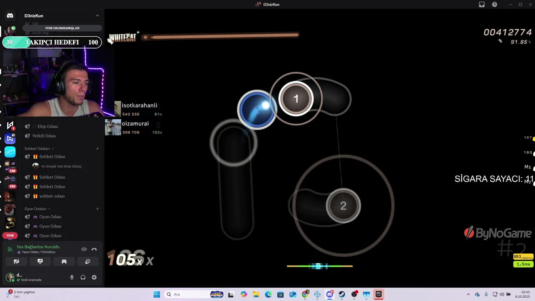Collapse the Oyun Odaları category
This screenshot has width=535, height=301.
click(x=37, y=209)
